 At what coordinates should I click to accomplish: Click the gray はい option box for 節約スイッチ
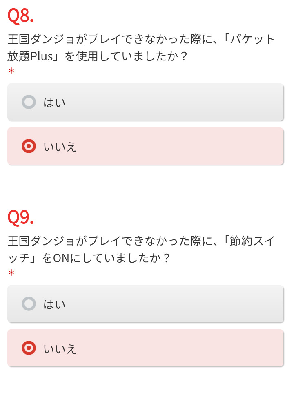pyautogui.click(x=163, y=304)
